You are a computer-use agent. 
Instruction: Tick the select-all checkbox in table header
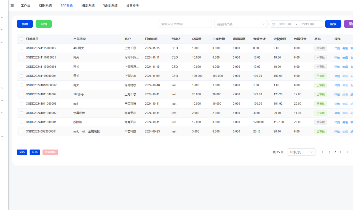[22, 39]
